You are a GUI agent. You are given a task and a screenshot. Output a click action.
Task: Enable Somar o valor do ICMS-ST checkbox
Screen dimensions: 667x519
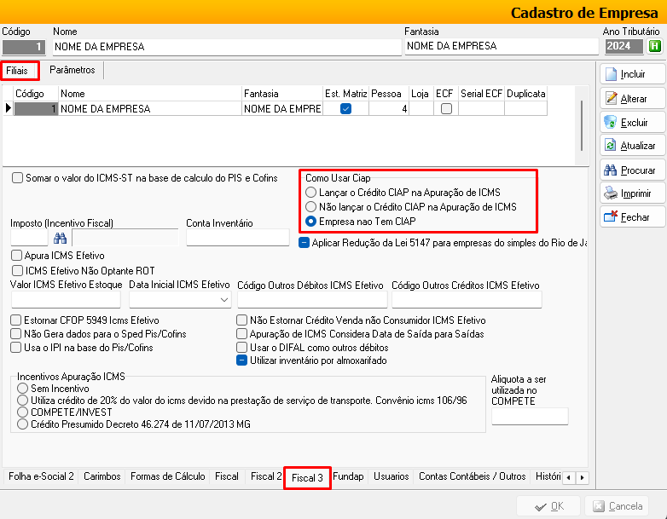coord(17,177)
